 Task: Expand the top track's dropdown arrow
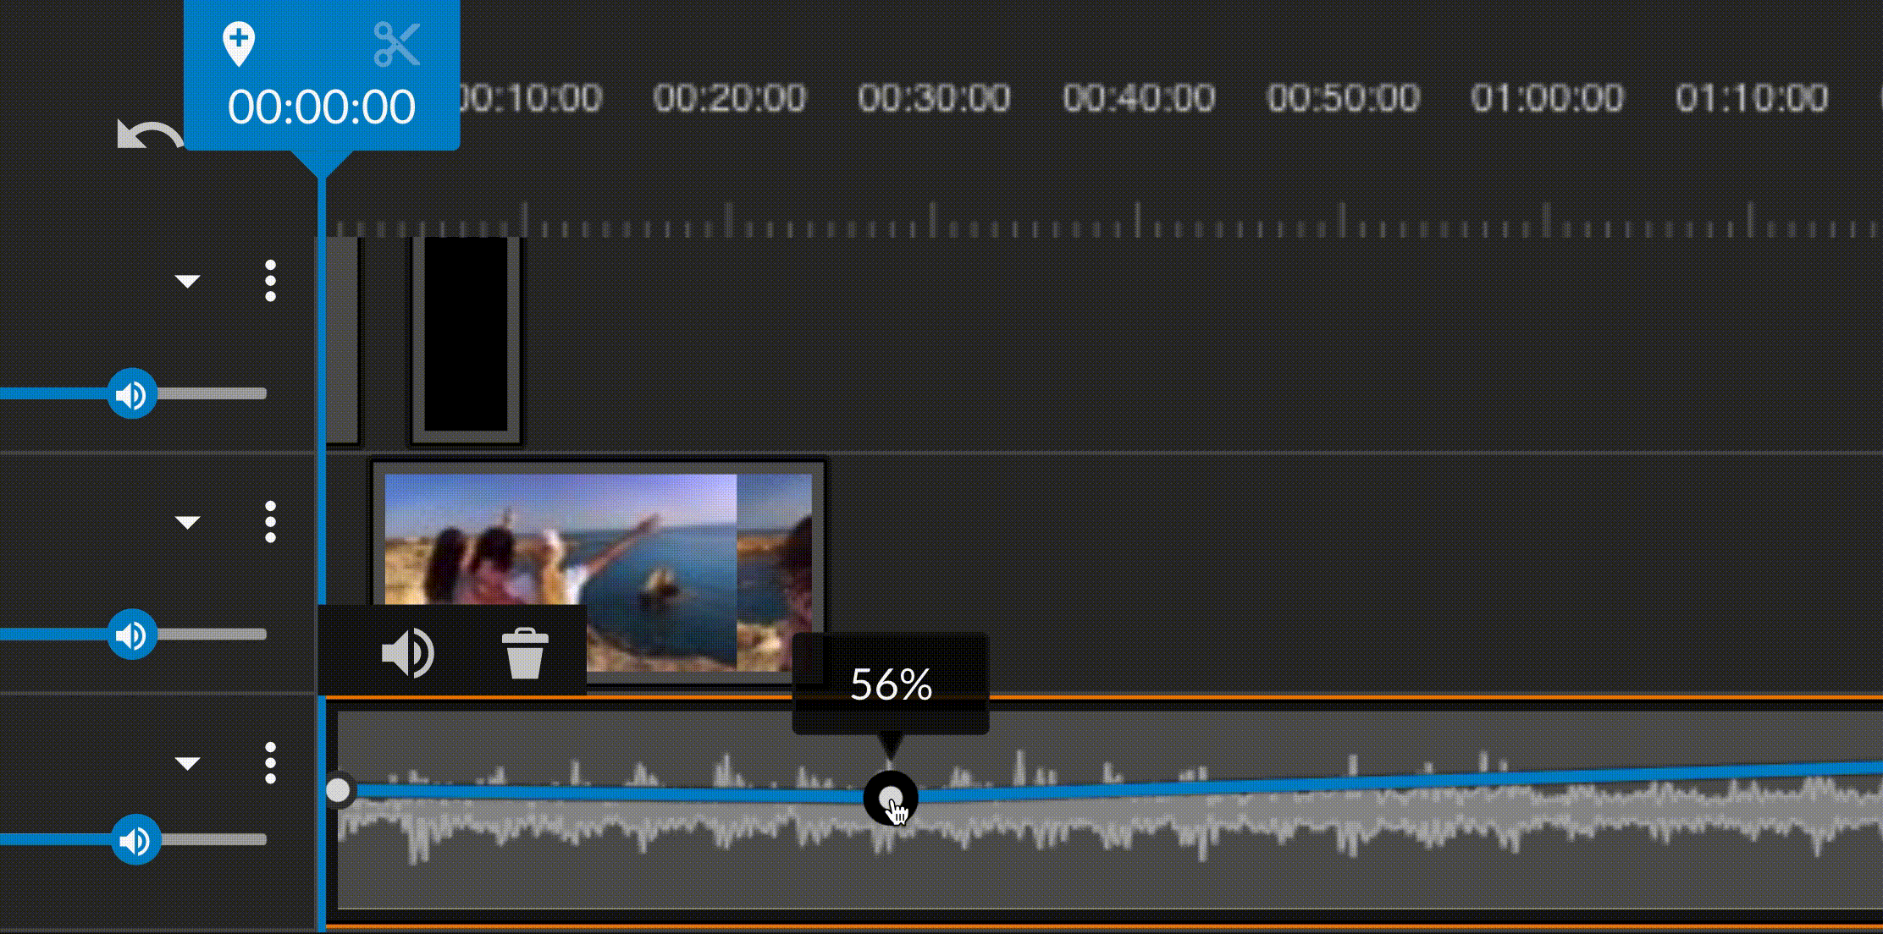click(187, 281)
